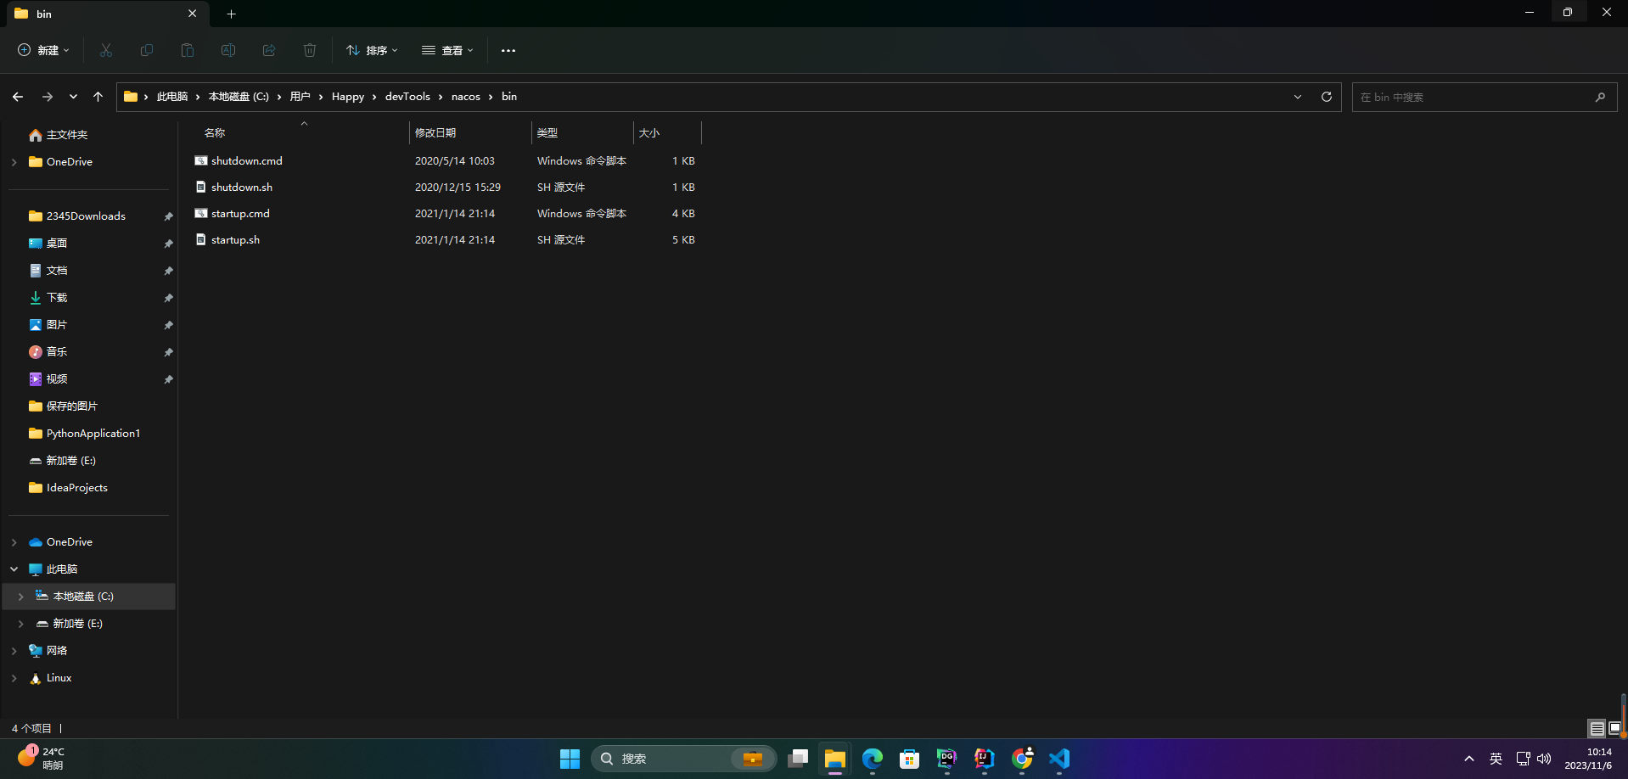Screen dimensions: 1628x779
Task: Expand 新加卷 (E:) under 此电脑
Action: coord(20,624)
